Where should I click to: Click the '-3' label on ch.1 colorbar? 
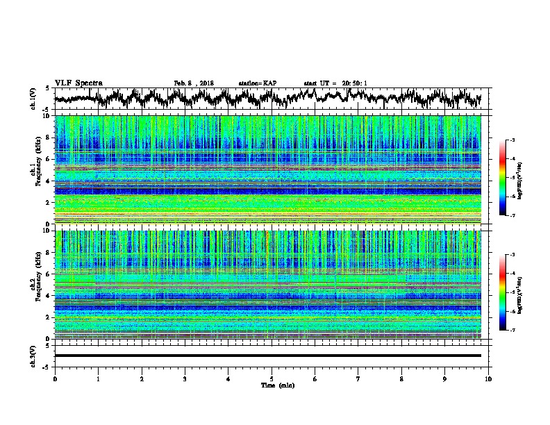point(512,140)
